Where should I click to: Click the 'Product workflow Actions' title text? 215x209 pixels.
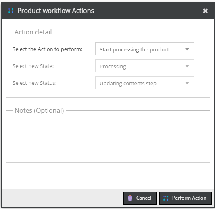[56, 11]
